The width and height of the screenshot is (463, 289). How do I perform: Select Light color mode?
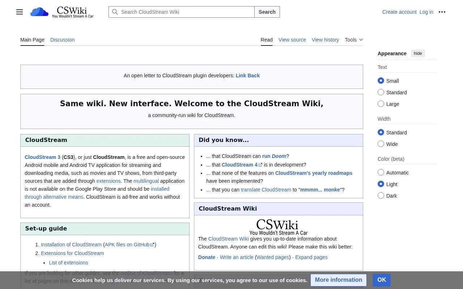[x=381, y=184]
